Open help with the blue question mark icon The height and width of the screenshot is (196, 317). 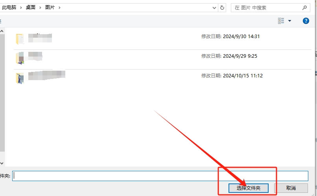[x=306, y=21]
